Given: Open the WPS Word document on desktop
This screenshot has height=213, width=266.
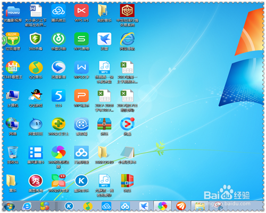Looking at the screenshot, I should pos(36,11).
